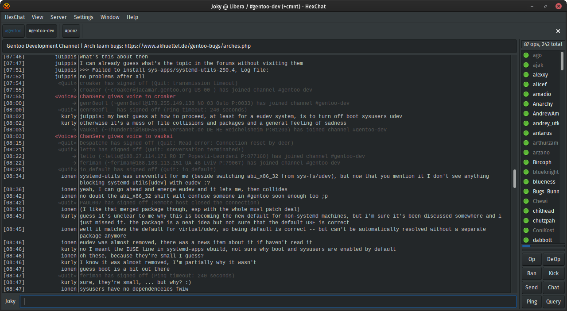Switch to the #gentoo-dev channel tab
The height and width of the screenshot is (311, 567).
point(41,31)
